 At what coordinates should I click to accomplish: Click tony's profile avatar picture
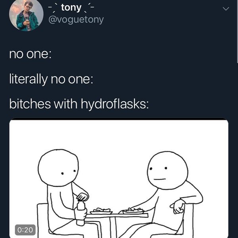click(27, 15)
